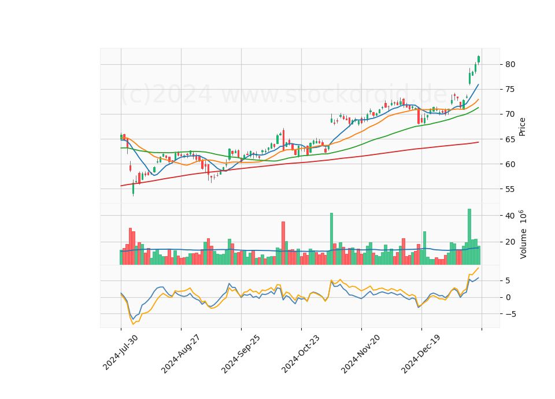Click the 40 volume axis value

pos(510,216)
